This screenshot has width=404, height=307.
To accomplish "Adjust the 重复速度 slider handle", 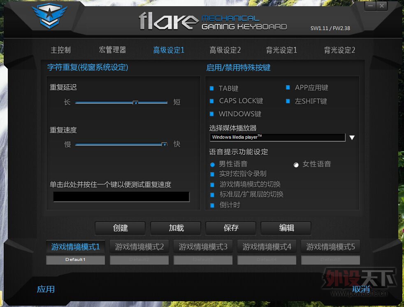I will pos(164,144).
